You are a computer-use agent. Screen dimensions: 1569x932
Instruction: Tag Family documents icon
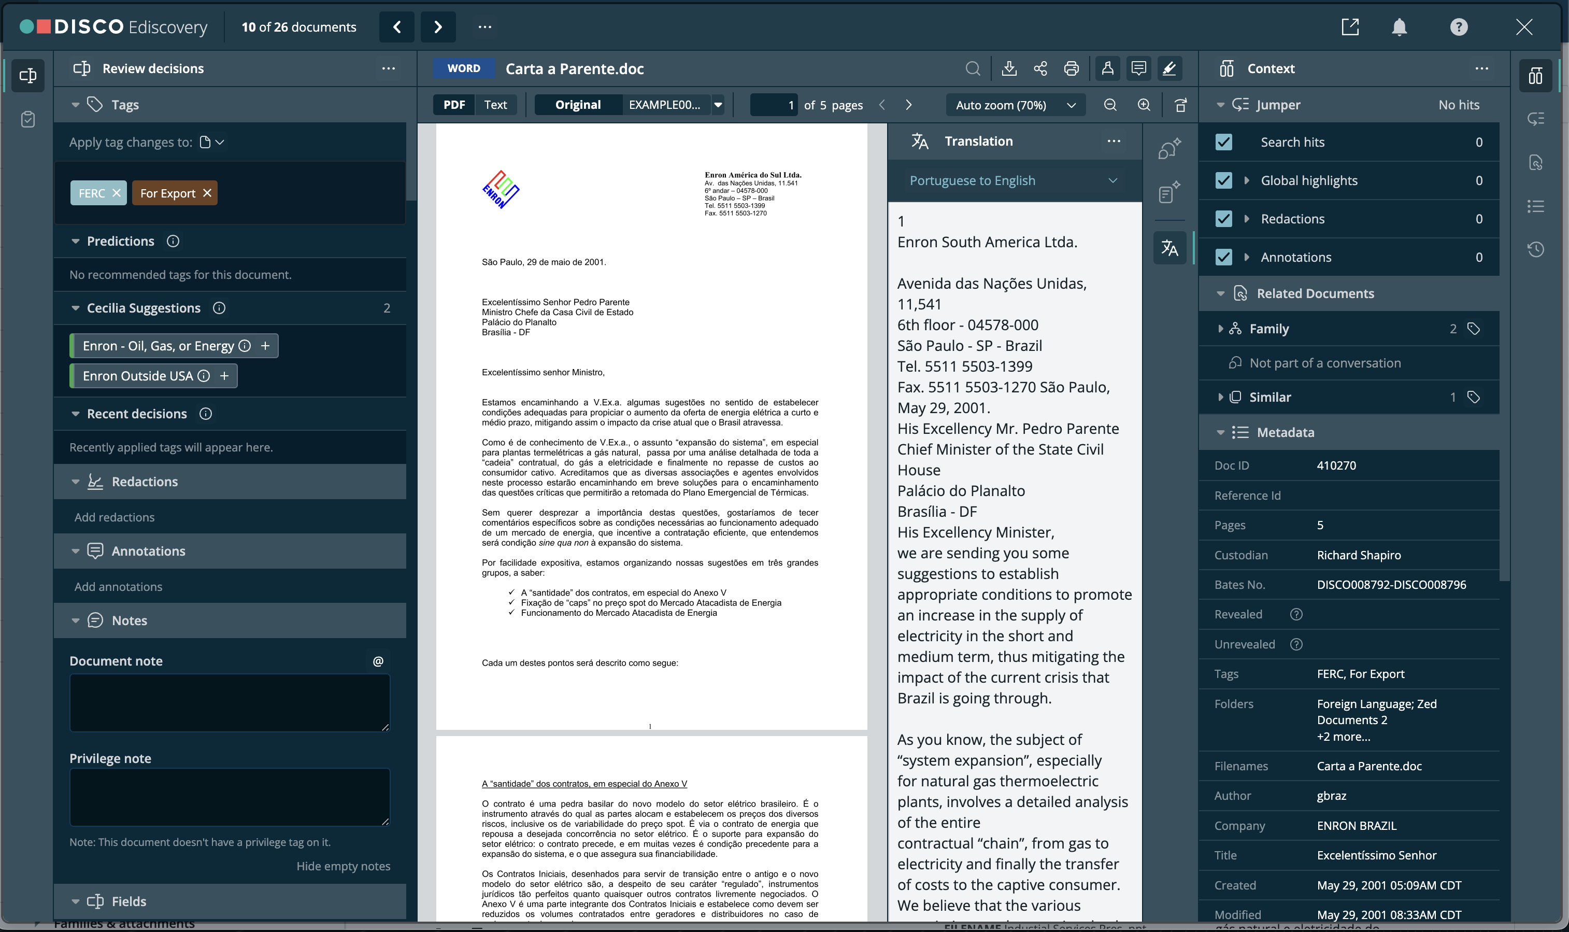point(1473,329)
